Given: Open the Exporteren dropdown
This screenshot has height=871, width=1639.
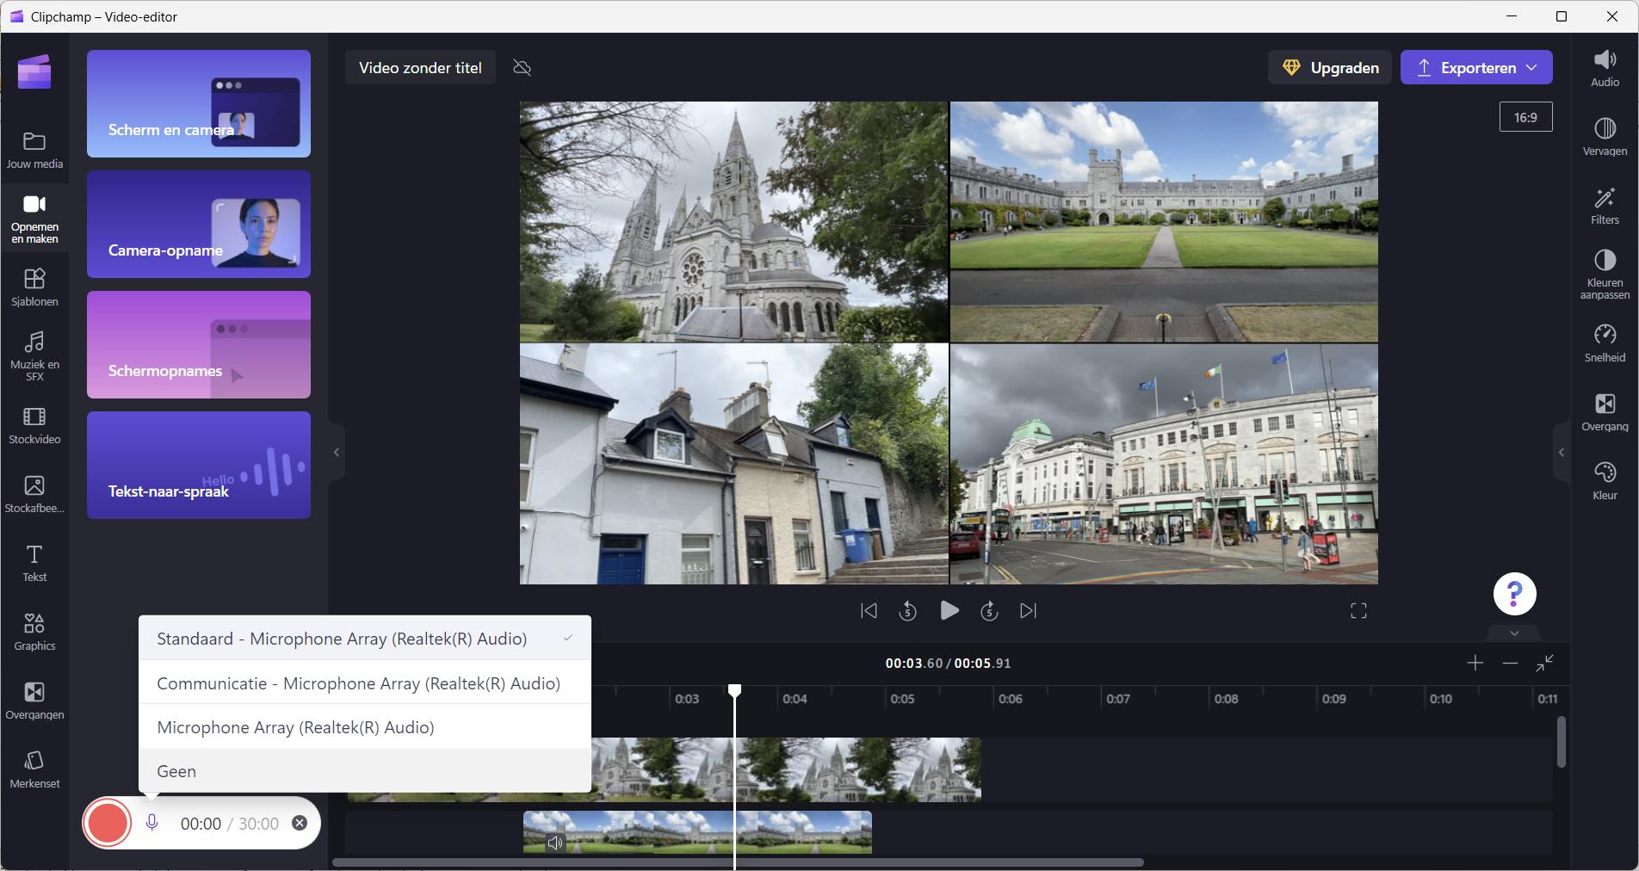Looking at the screenshot, I should pos(1476,67).
